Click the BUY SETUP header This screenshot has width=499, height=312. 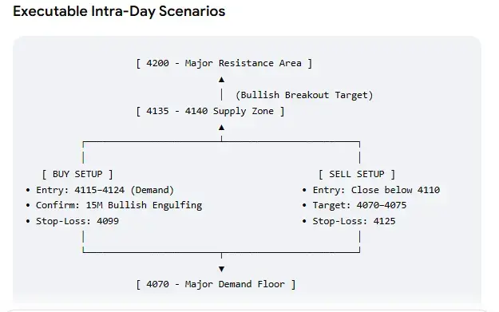pyautogui.click(x=77, y=174)
